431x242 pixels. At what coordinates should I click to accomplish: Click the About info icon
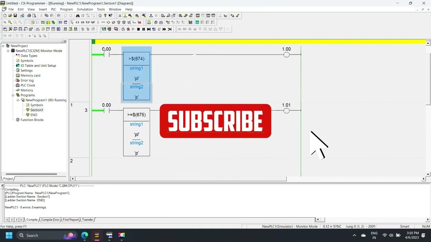click(x=100, y=15)
